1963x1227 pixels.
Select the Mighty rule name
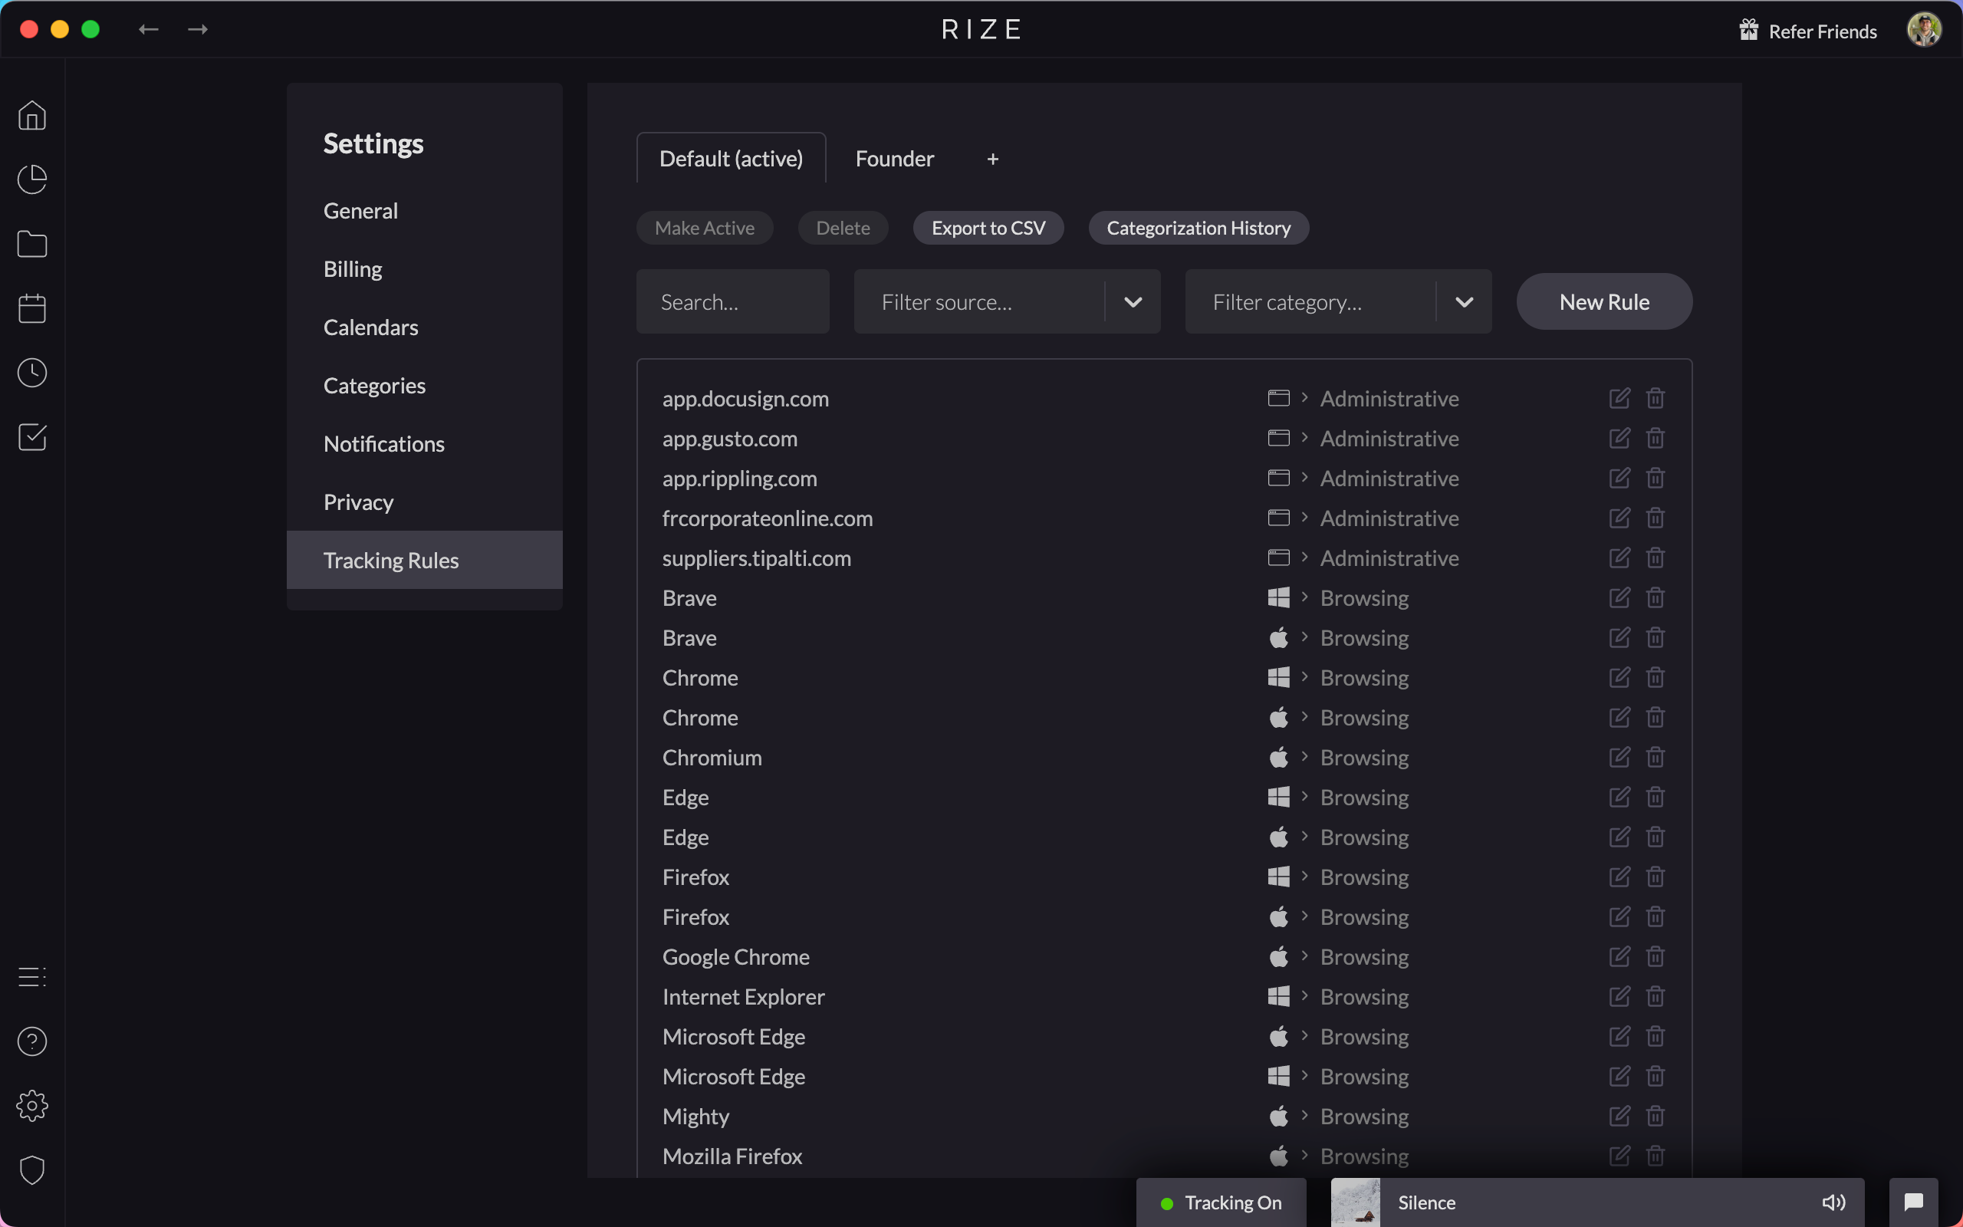(695, 1116)
